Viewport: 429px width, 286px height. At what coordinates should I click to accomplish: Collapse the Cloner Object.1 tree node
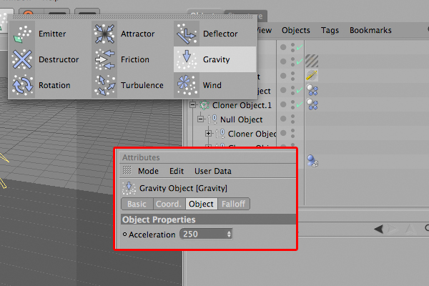tap(193, 105)
